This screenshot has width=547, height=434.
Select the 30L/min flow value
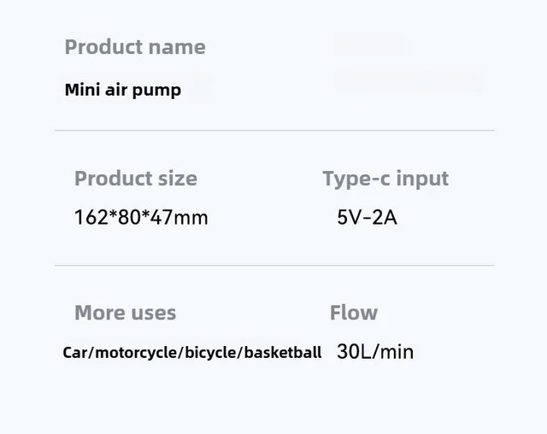point(375,351)
